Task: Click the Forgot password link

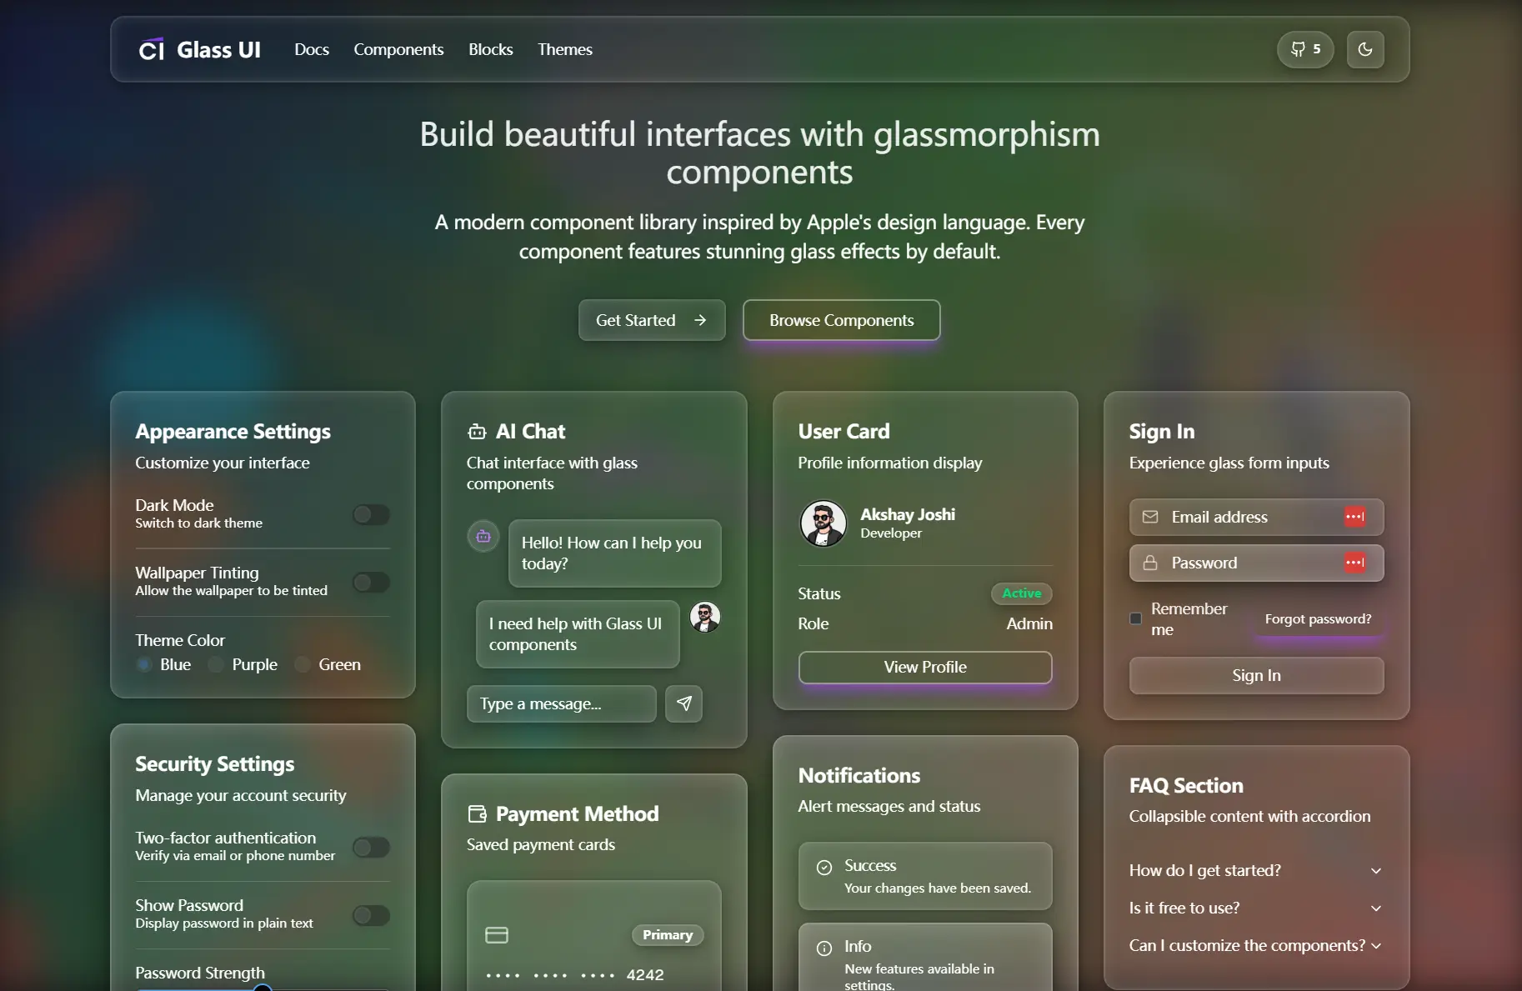Action: (x=1318, y=618)
